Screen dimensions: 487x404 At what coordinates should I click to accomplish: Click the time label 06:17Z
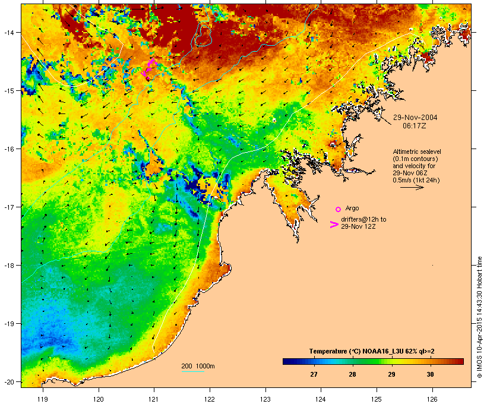coord(415,126)
